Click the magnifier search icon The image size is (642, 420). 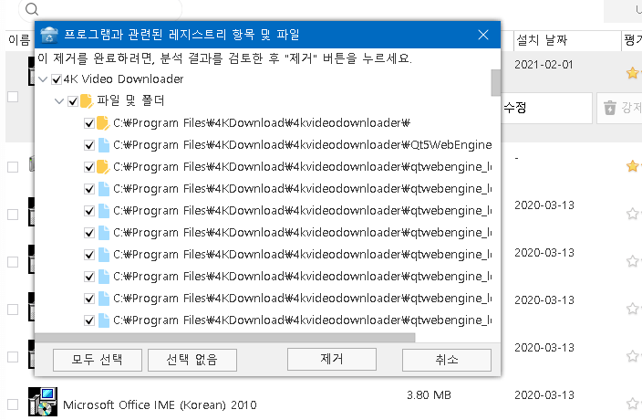[x=32, y=8]
